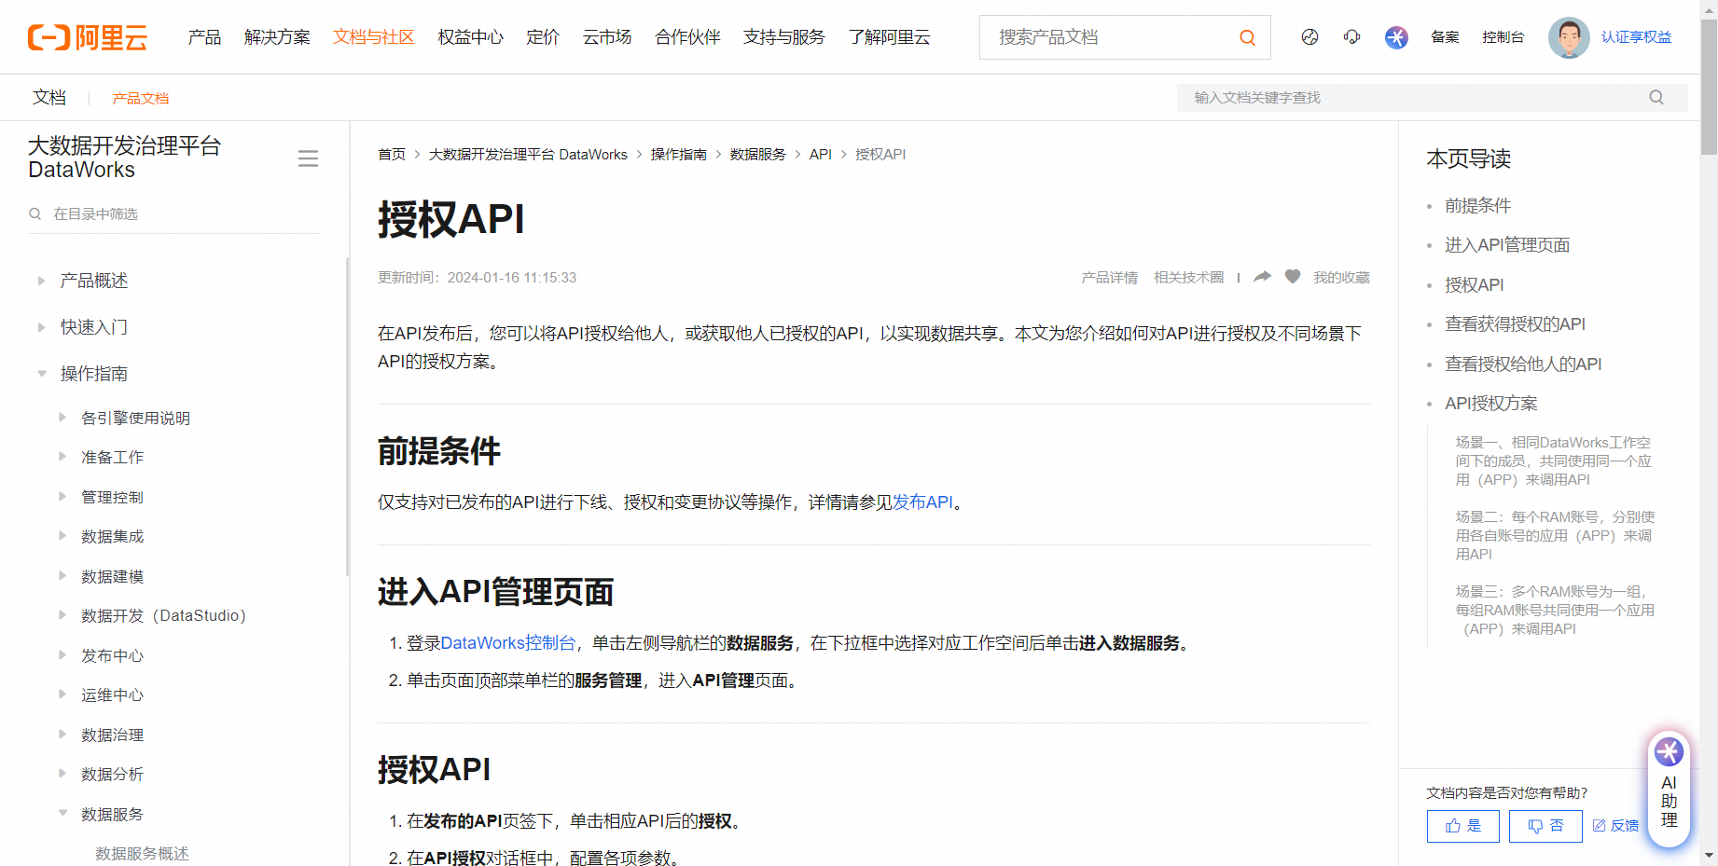Open the 了解阿里云 top menu
Image resolution: width=1718 pixels, height=866 pixels.
889,37
